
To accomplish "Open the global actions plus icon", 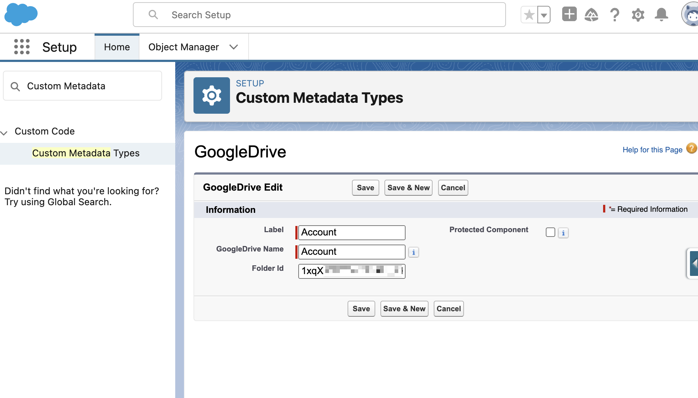I will click(x=569, y=15).
